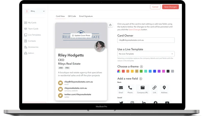Select the orange theme swatch

tap(128, 71)
